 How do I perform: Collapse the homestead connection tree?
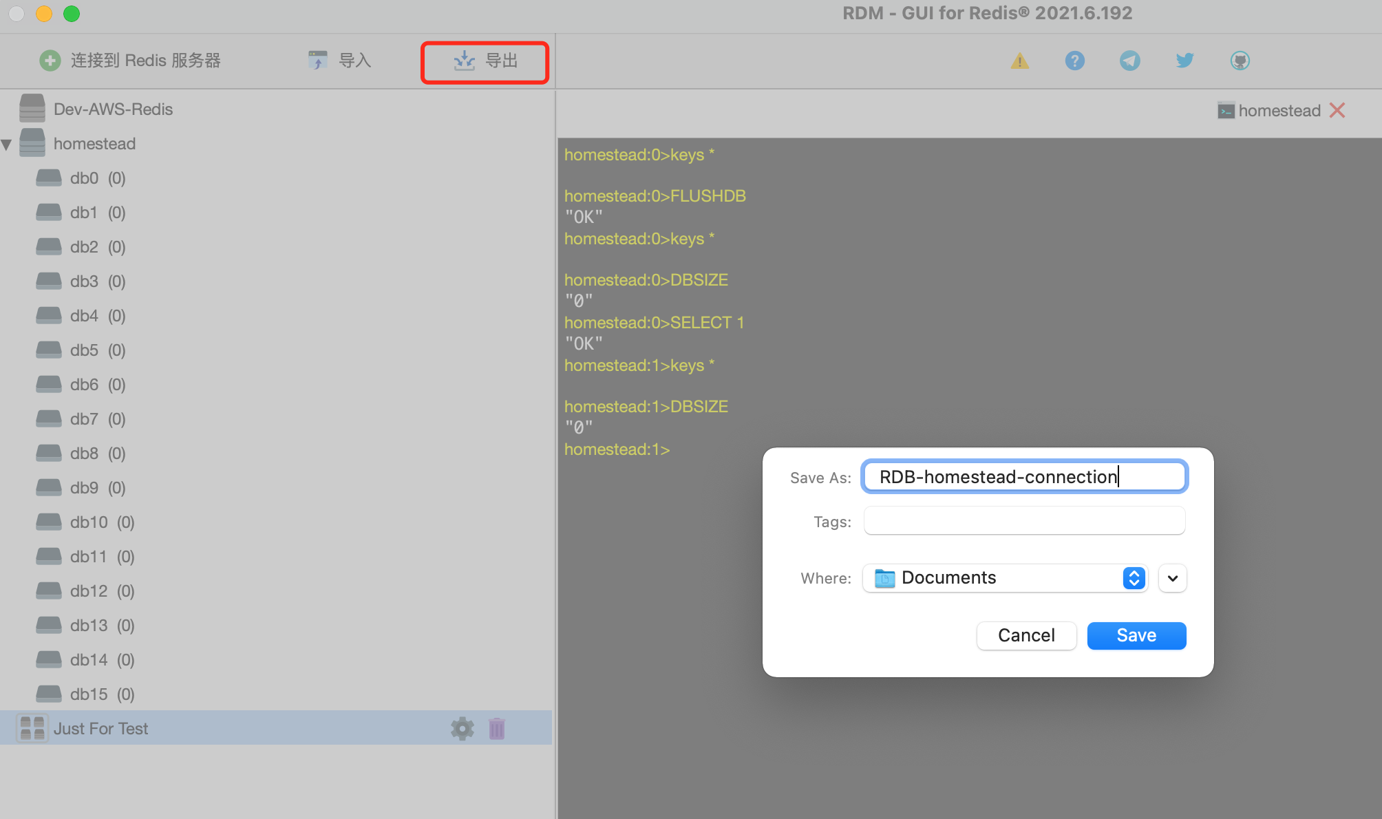coord(8,143)
